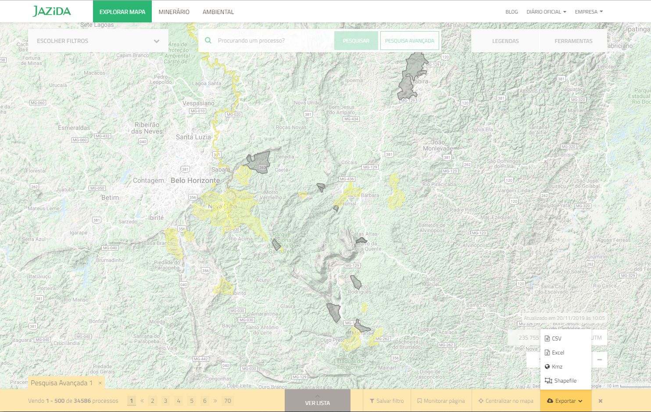
Task: Expand the Empresa dropdown
Action: (589, 12)
